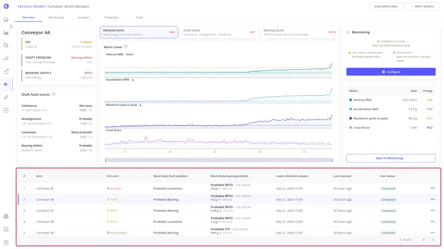This screenshot has height=249, width=444.
Task: Click Open in Monitoring button
Action: [x=391, y=158]
